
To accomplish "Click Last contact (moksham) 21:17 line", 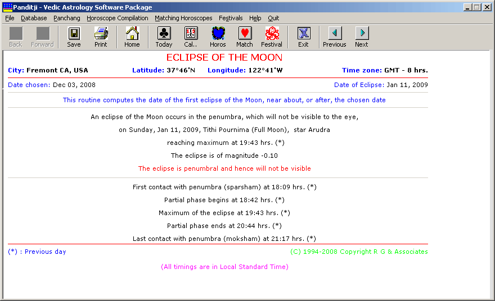I will (224, 239).
